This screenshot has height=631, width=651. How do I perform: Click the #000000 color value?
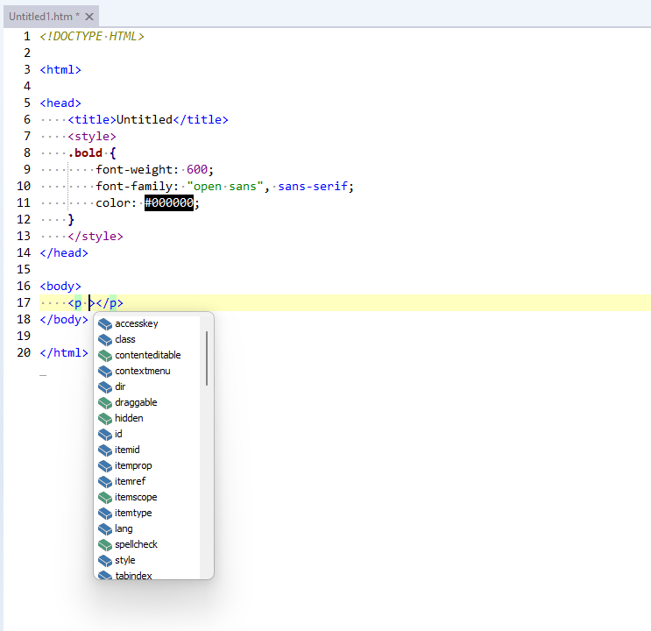168,203
